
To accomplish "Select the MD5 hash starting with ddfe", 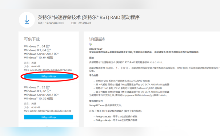I will pos(51,70).
